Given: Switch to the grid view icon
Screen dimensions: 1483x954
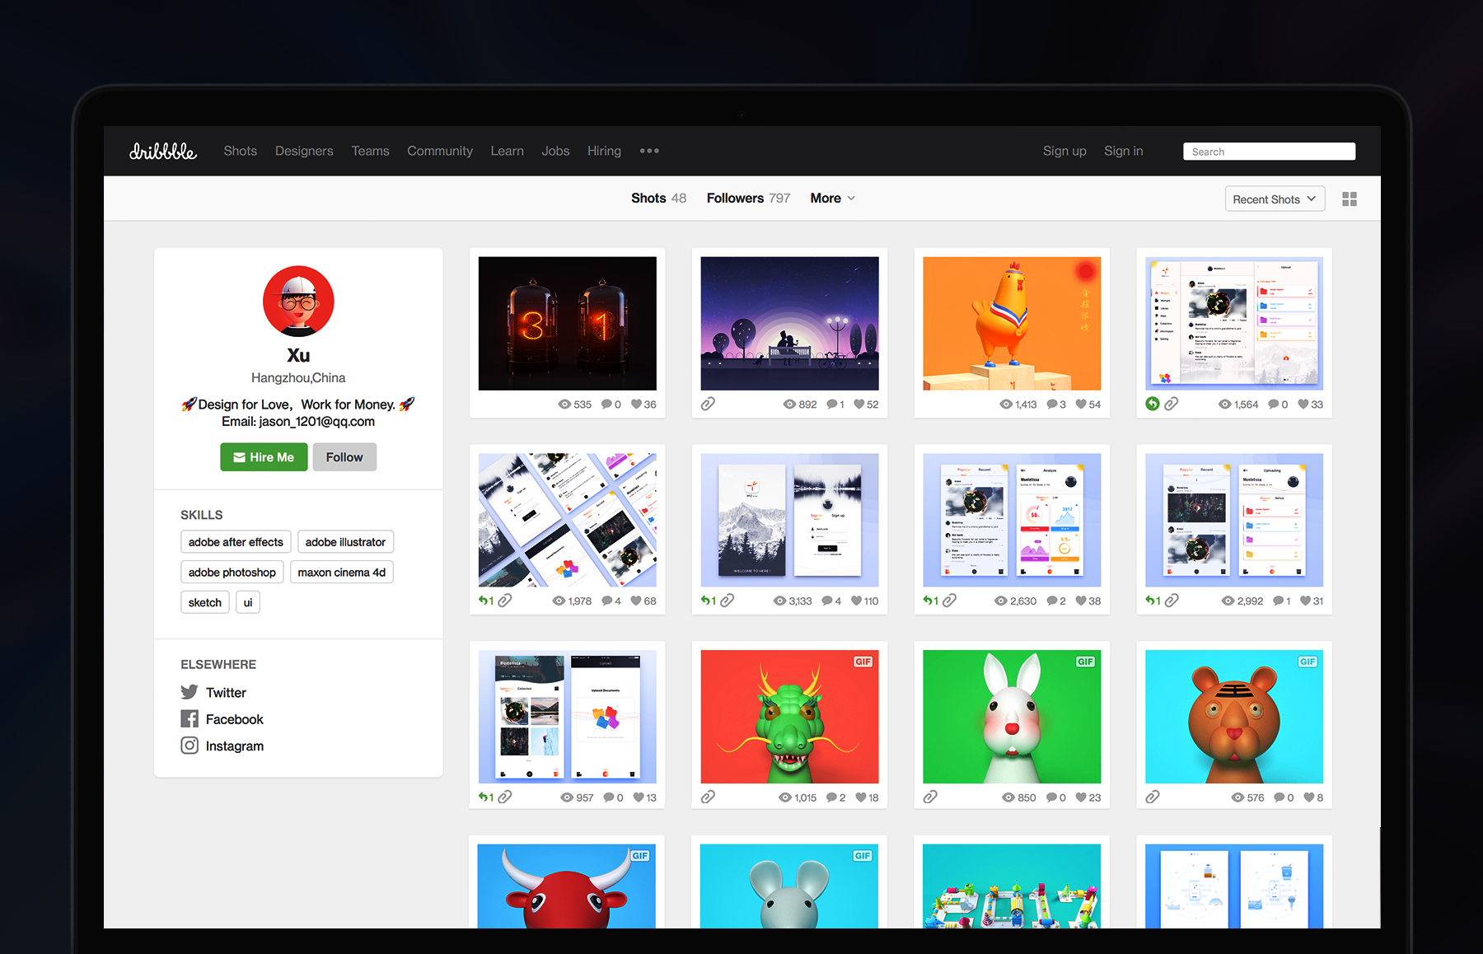Looking at the screenshot, I should click(1350, 199).
